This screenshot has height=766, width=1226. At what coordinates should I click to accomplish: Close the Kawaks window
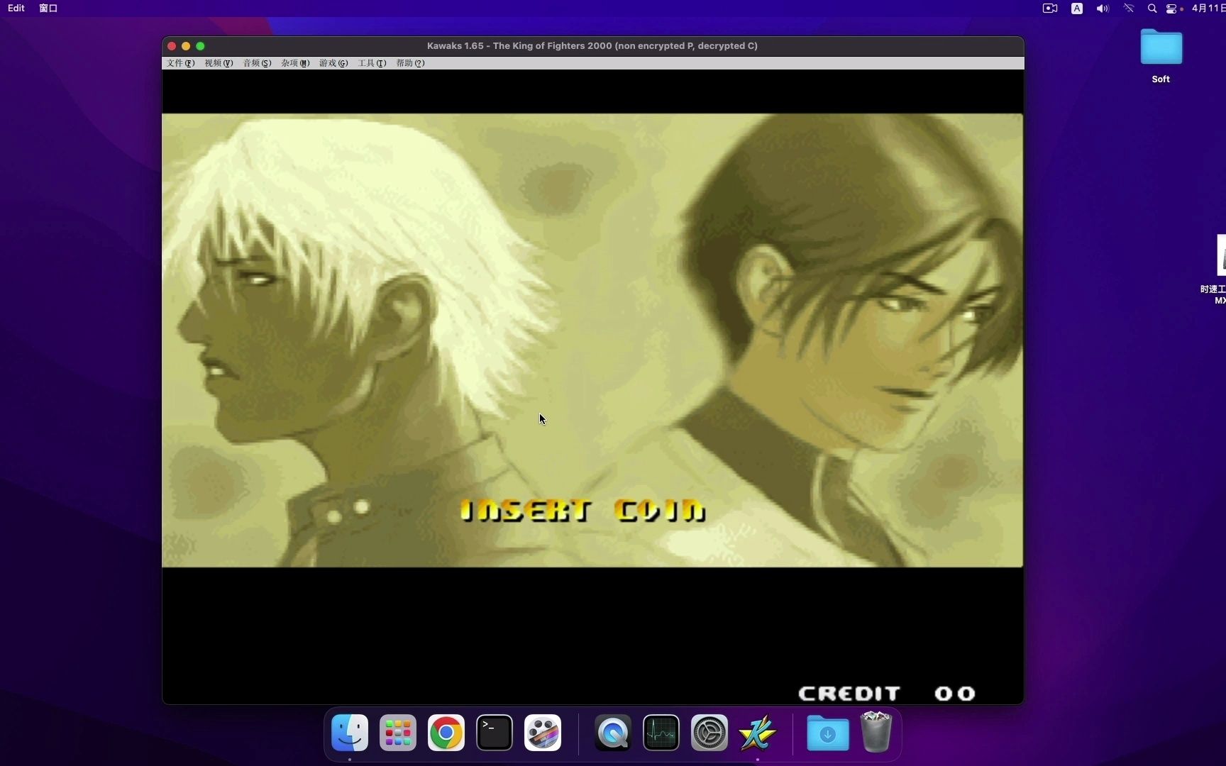tap(172, 46)
